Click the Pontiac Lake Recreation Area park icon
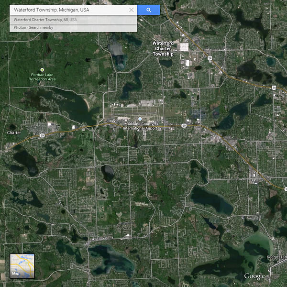Screen dimensions: 287x287 (42, 70)
